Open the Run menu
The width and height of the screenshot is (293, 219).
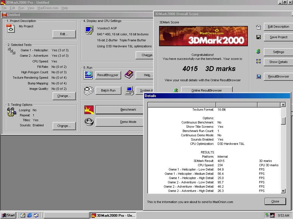click(x=21, y=8)
